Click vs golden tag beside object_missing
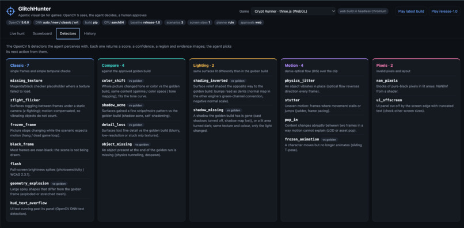 click(x=142, y=145)
